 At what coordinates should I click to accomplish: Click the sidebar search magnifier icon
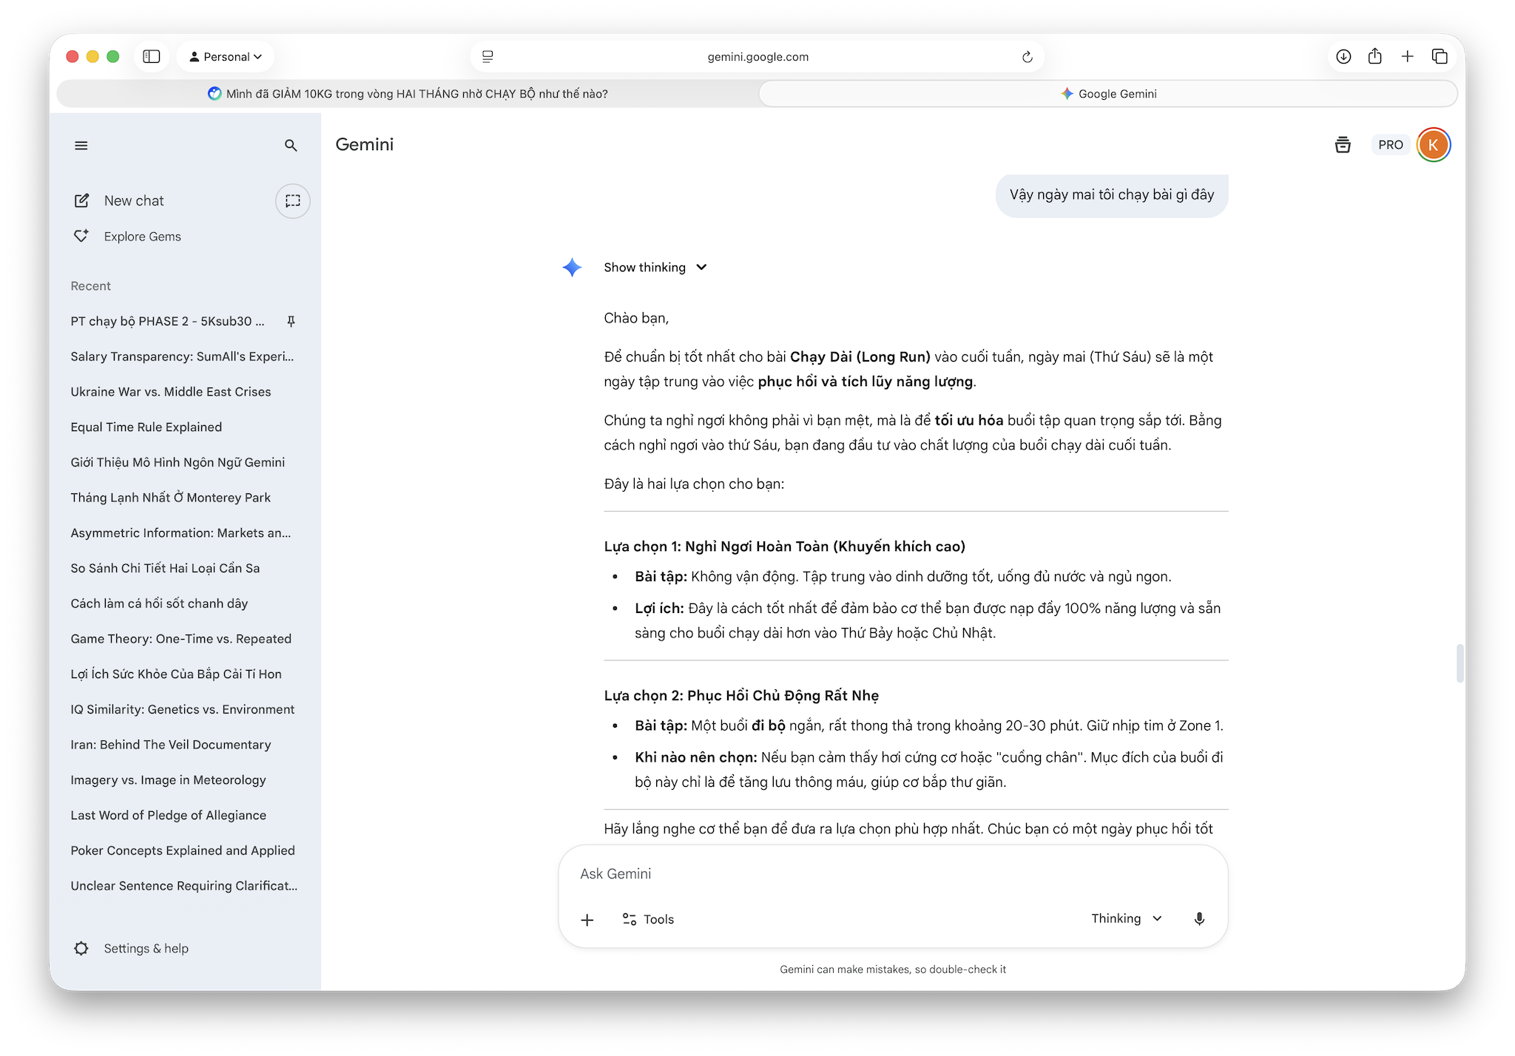(291, 146)
